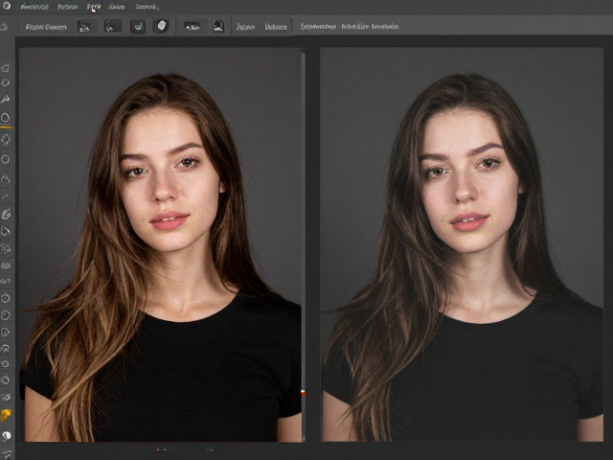Viewport: 613px width, 460px height.
Task: Select the wavy zigzag line tool icon
Action: pyautogui.click(x=6, y=281)
